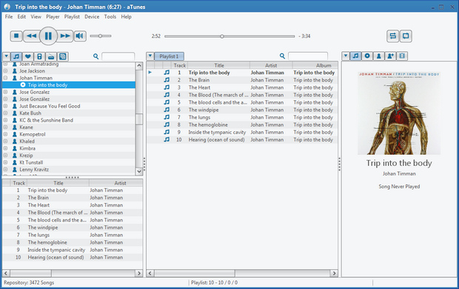This screenshot has height=289, width=459.
Task: Click The lungs in navigator song table
Action: pyautogui.click(x=38, y=235)
